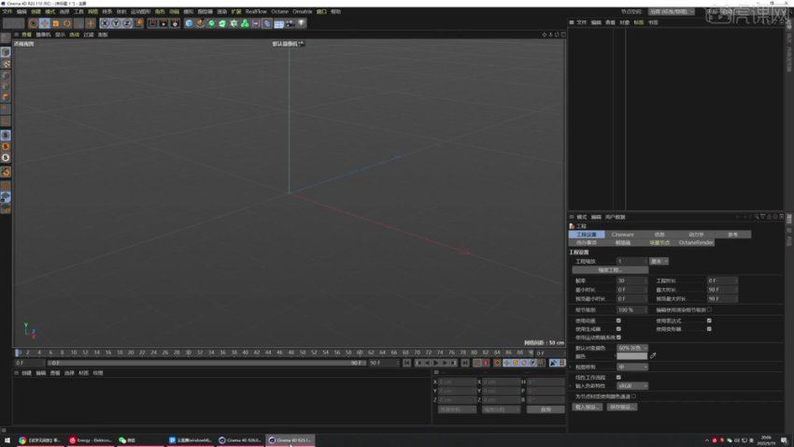Click the timeline preview range bar

206,363
